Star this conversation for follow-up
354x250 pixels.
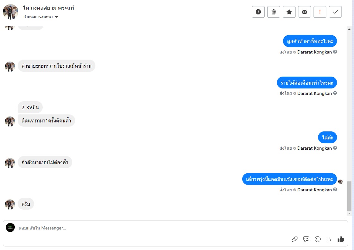(x=289, y=12)
